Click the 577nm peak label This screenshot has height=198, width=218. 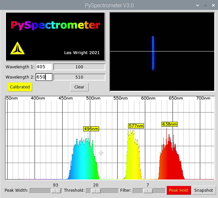136,126
